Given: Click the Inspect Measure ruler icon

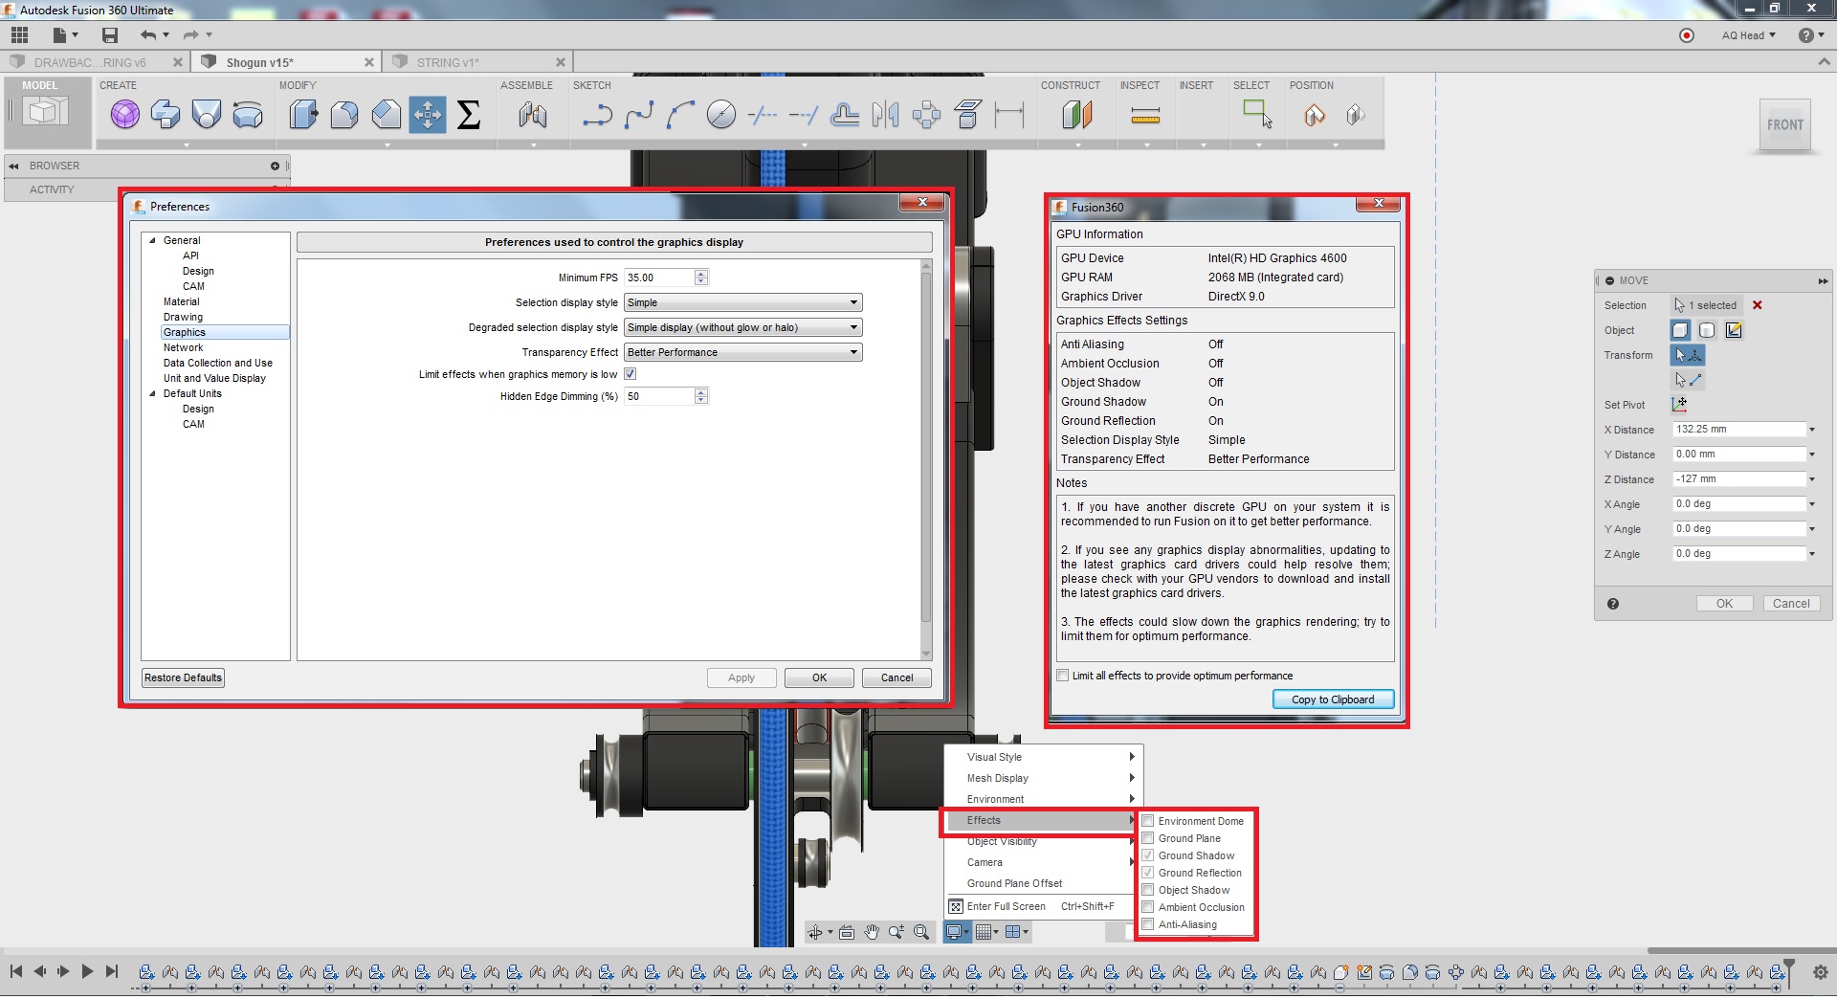Looking at the screenshot, I should click(1145, 116).
